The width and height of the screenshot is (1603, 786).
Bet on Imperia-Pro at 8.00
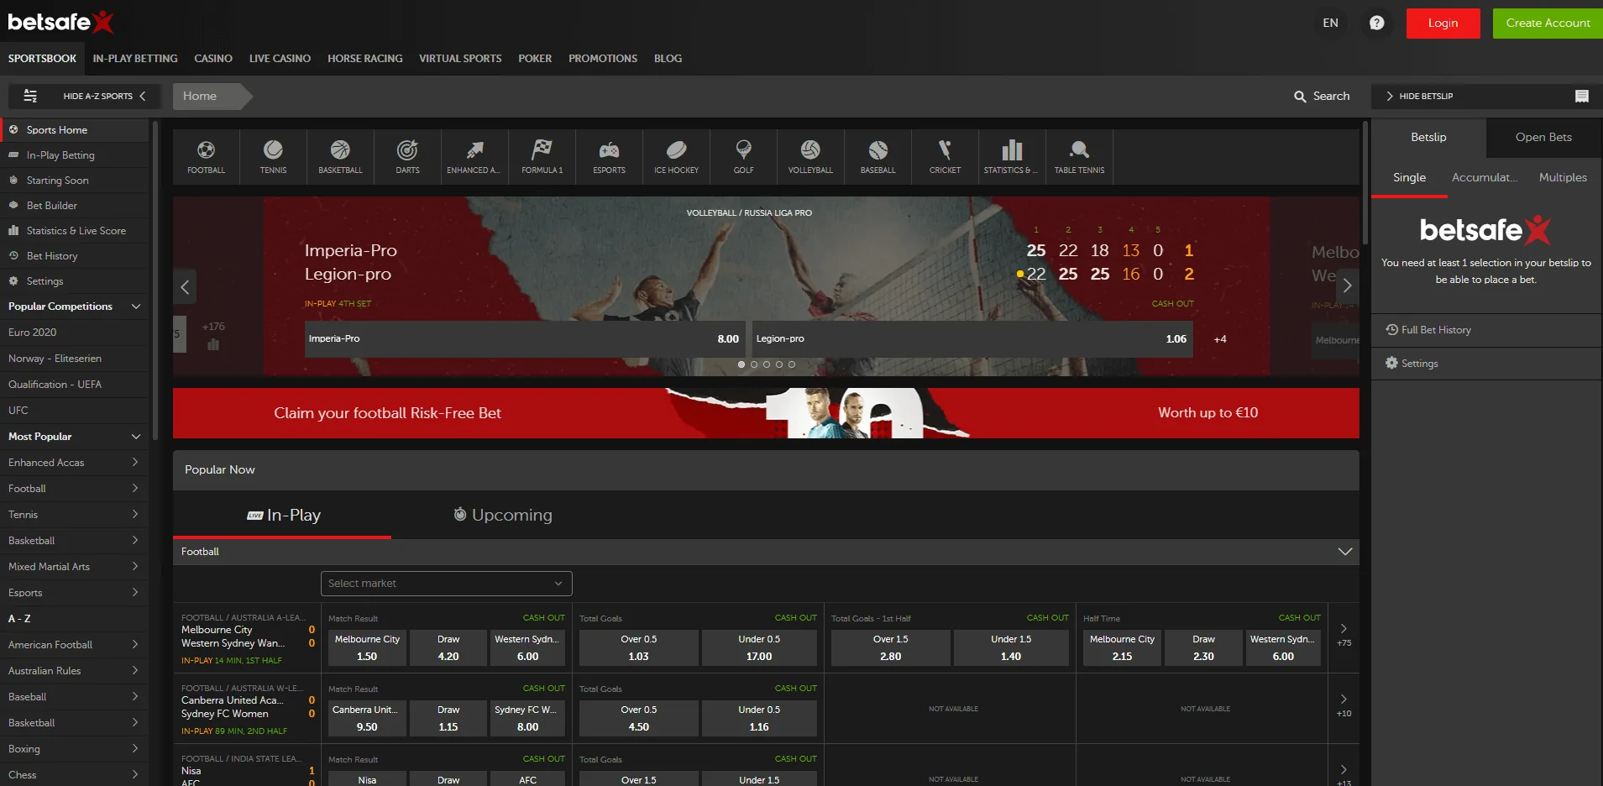click(x=526, y=339)
